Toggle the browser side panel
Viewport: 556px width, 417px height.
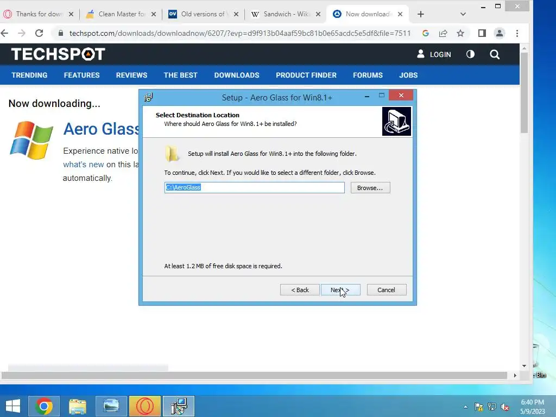[482, 33]
